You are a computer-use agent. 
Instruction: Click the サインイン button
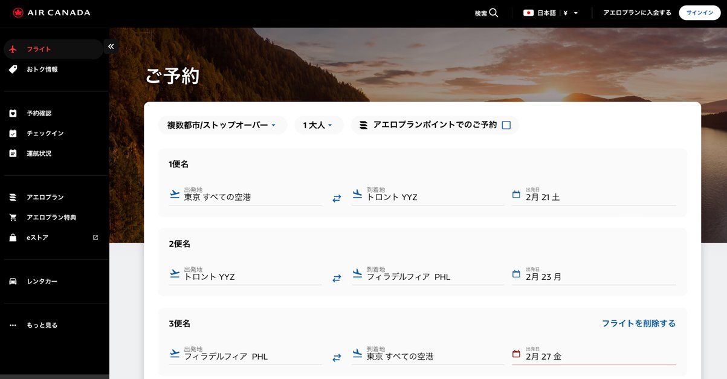point(699,13)
